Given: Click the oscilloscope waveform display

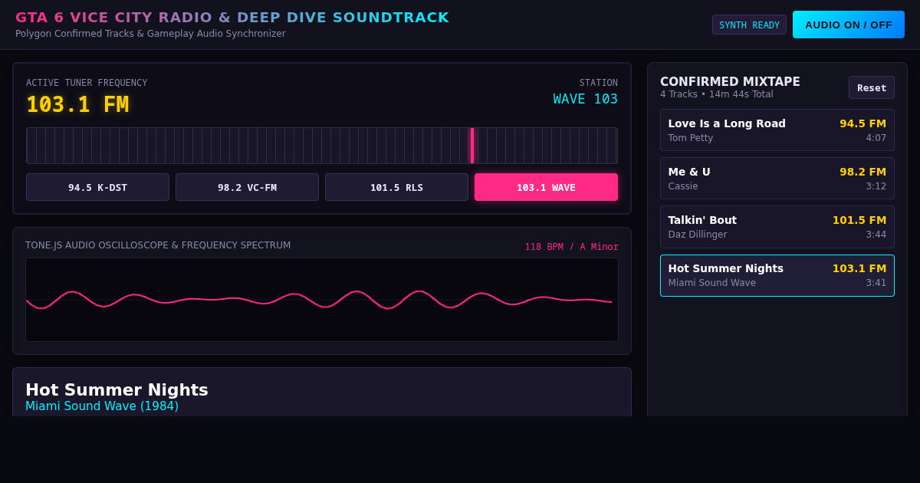Looking at the screenshot, I should (322, 300).
